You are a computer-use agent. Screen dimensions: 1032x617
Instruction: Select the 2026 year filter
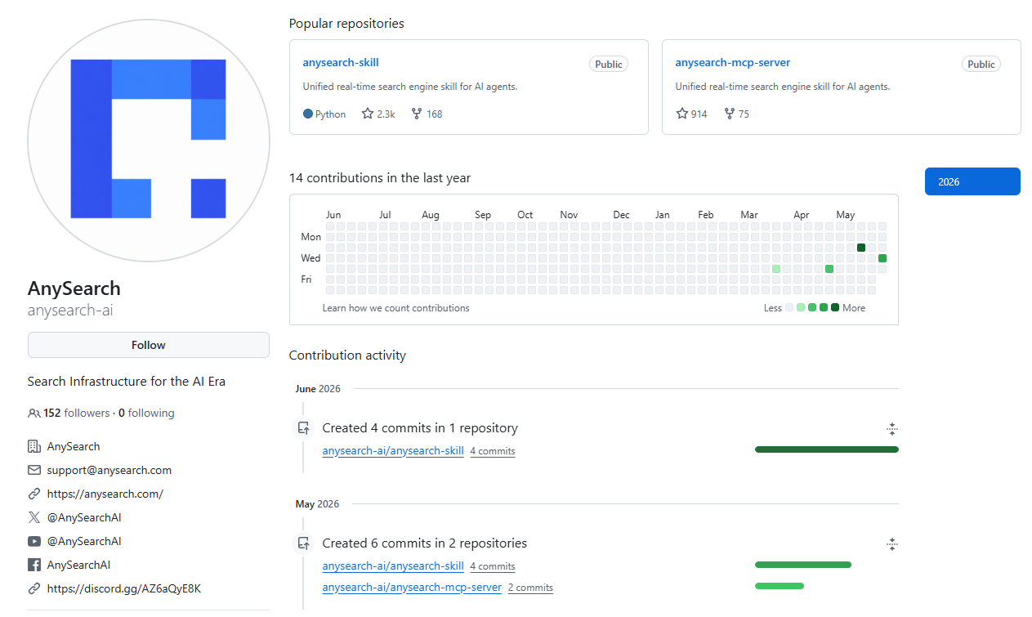pyautogui.click(x=972, y=181)
